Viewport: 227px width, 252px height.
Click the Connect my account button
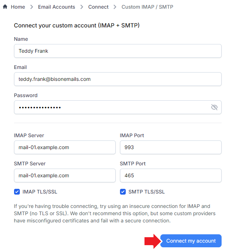coord(191,241)
